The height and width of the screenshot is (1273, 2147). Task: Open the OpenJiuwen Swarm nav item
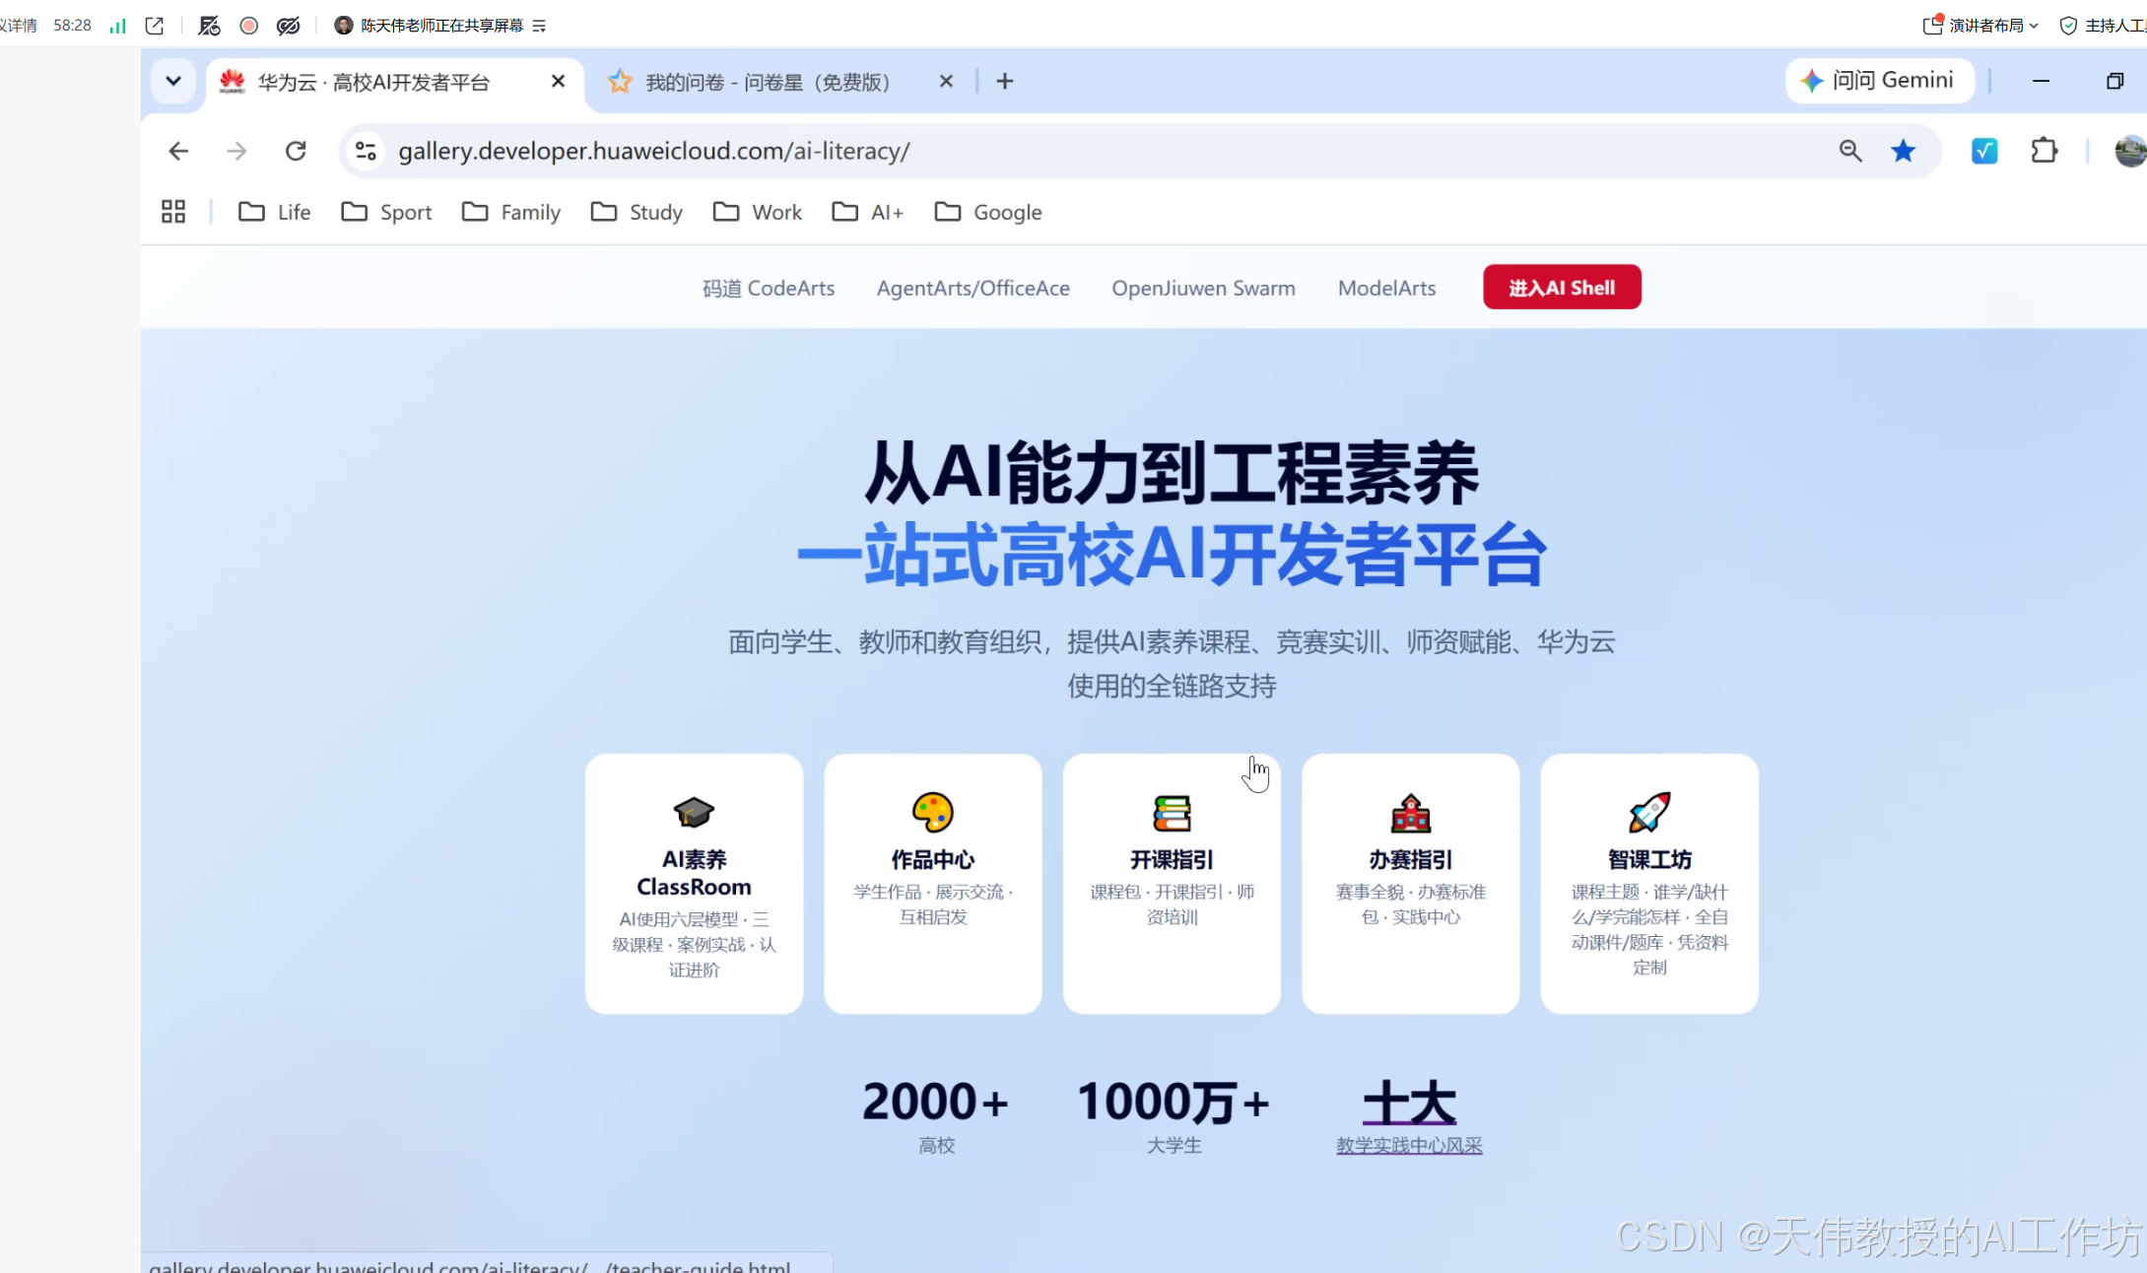[1203, 288]
